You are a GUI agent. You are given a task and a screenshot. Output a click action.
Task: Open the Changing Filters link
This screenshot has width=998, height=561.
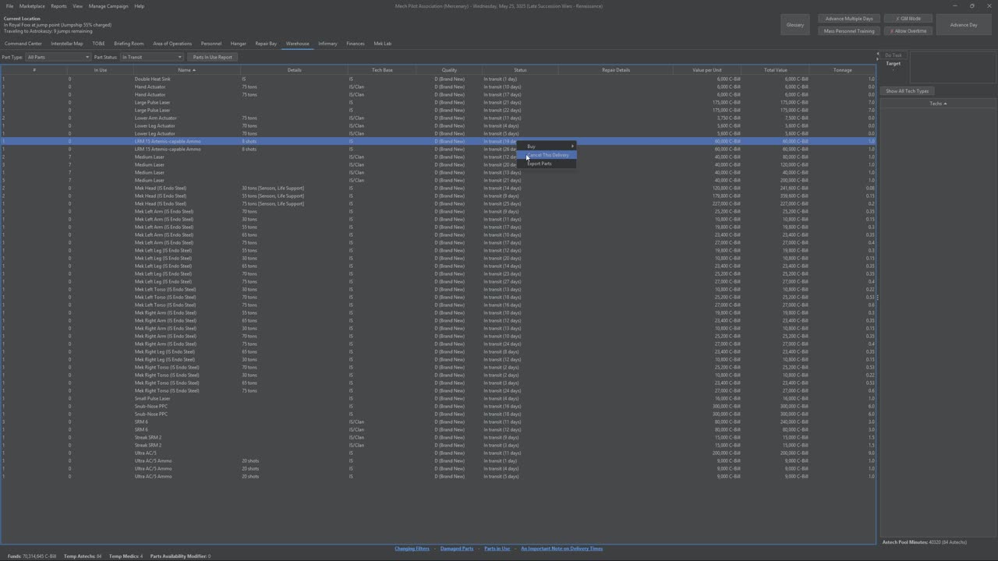pos(412,549)
